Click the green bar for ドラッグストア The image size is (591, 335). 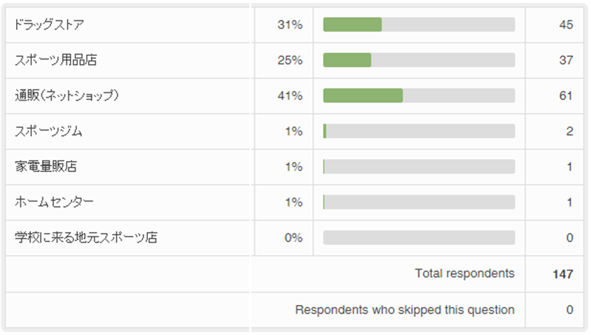353,25
